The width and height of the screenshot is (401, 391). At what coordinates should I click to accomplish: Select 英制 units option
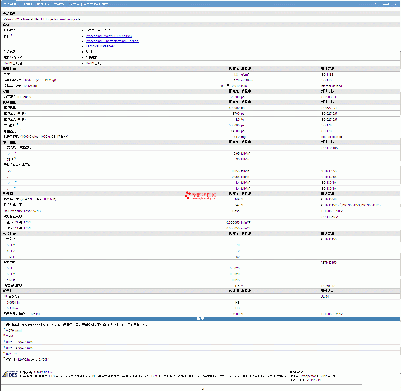pos(386,4)
